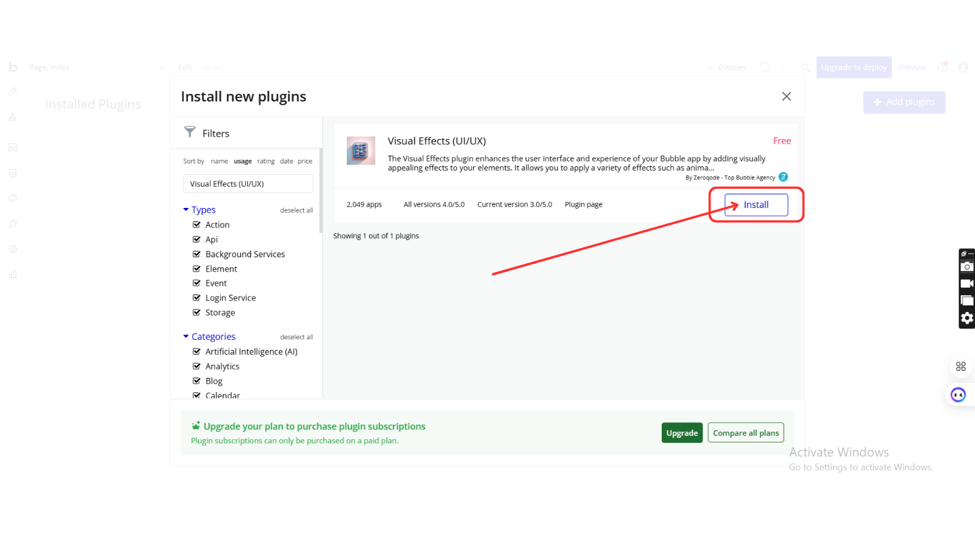Click the plugin search input field
The height and width of the screenshot is (549, 975).
[248, 184]
